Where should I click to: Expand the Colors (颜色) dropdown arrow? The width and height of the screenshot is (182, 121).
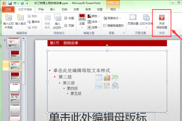(x=99, y=16)
